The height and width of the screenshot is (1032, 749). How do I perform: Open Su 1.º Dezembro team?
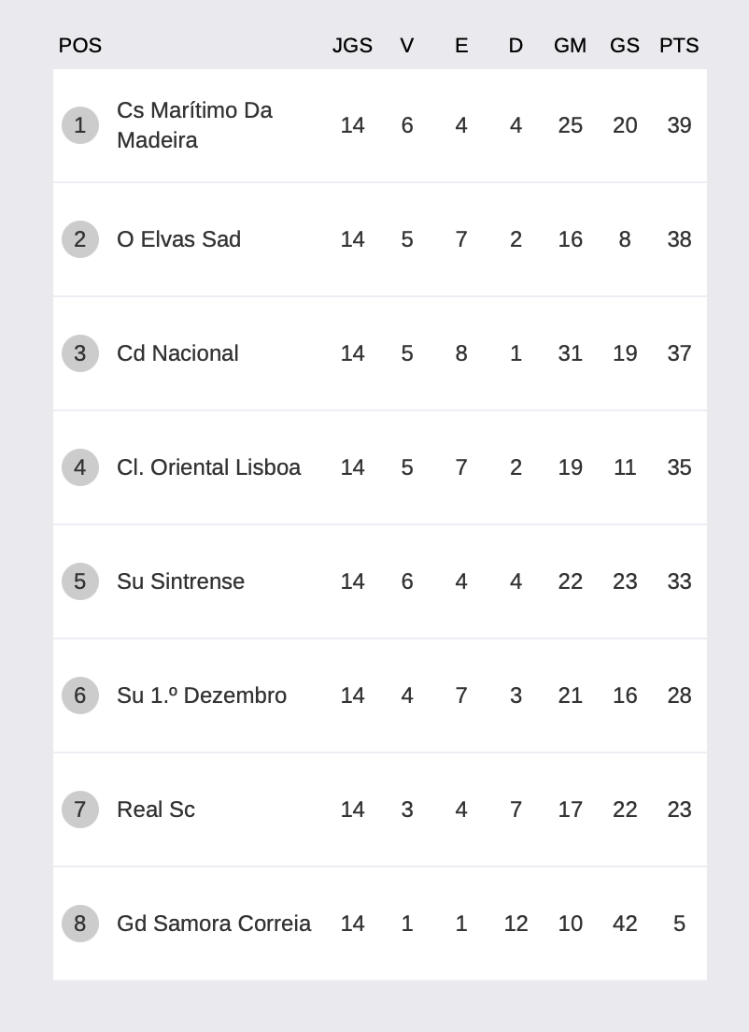[x=202, y=695]
